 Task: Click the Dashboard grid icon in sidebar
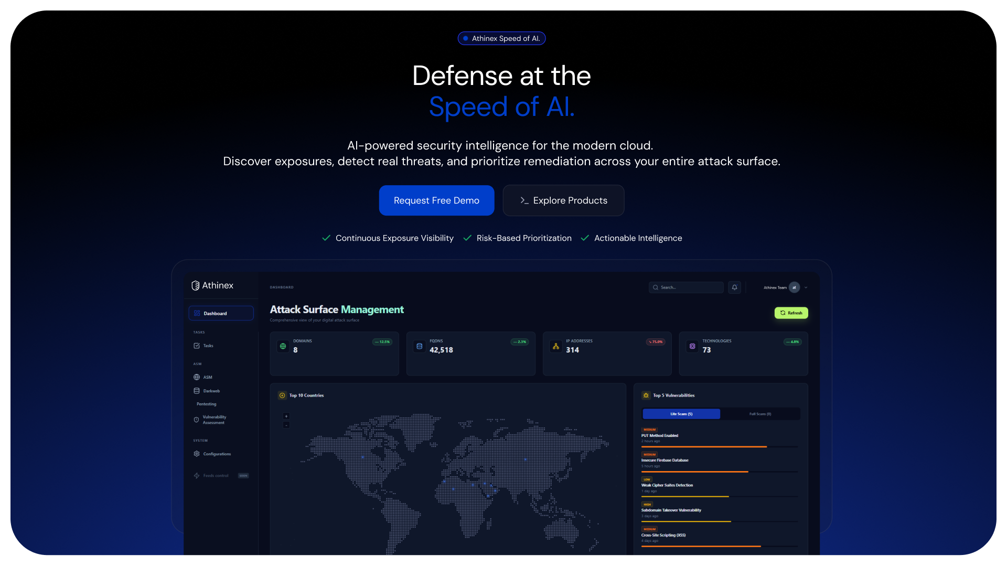tap(197, 313)
